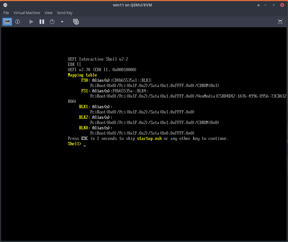The width and height of the screenshot is (288, 242).
Task: Click the FS0: mapping label
Action: [86, 80]
